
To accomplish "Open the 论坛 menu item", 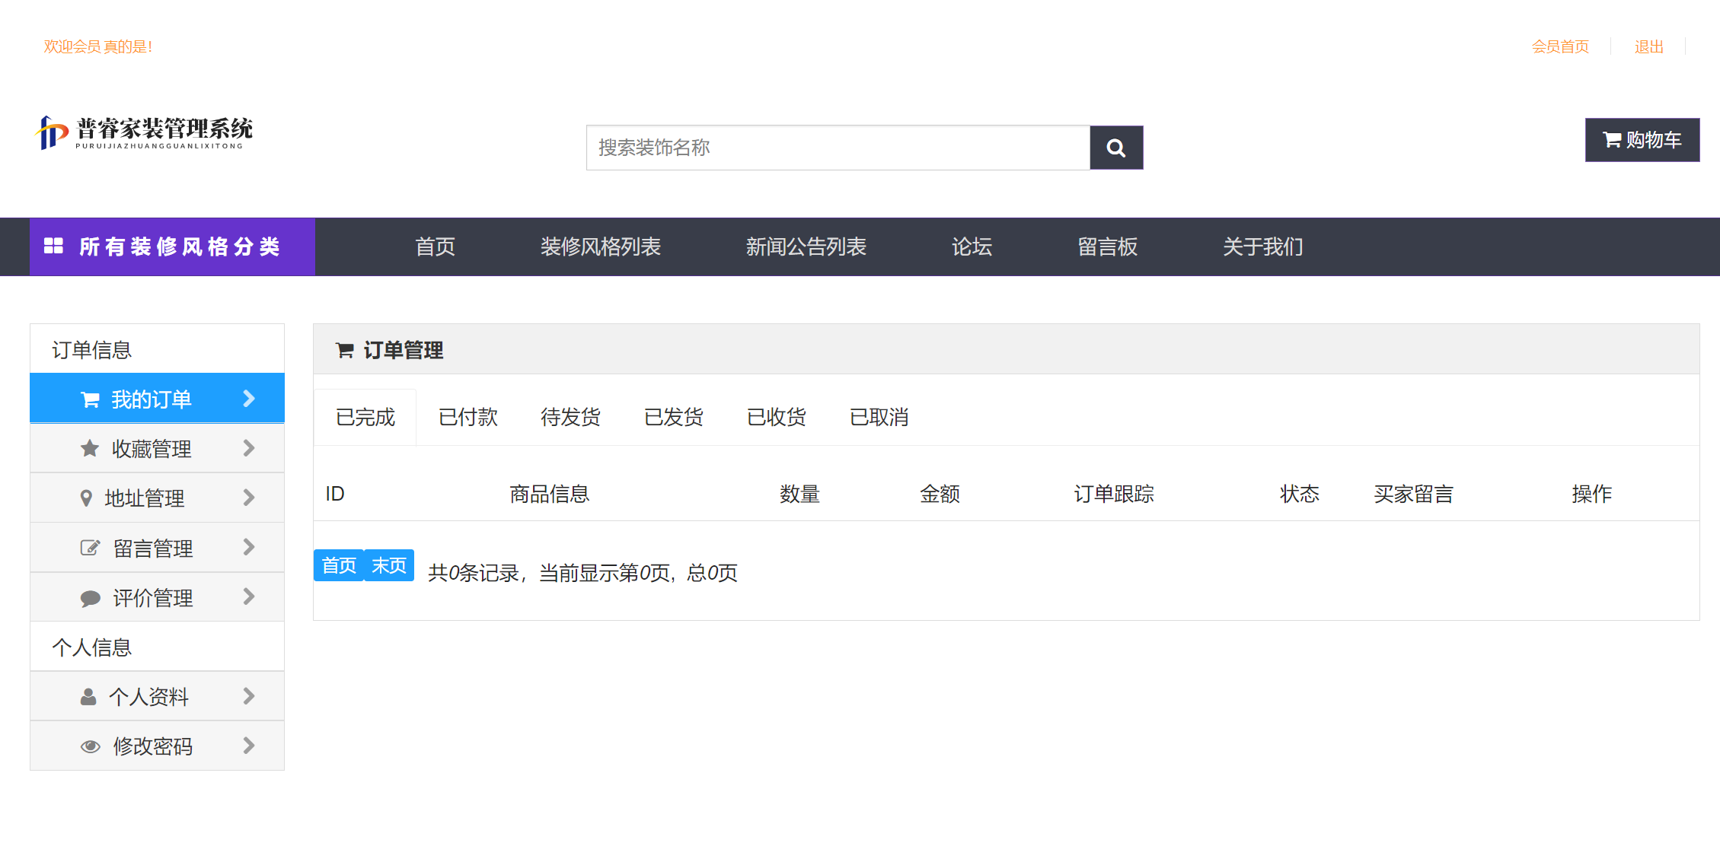I will click(x=973, y=246).
